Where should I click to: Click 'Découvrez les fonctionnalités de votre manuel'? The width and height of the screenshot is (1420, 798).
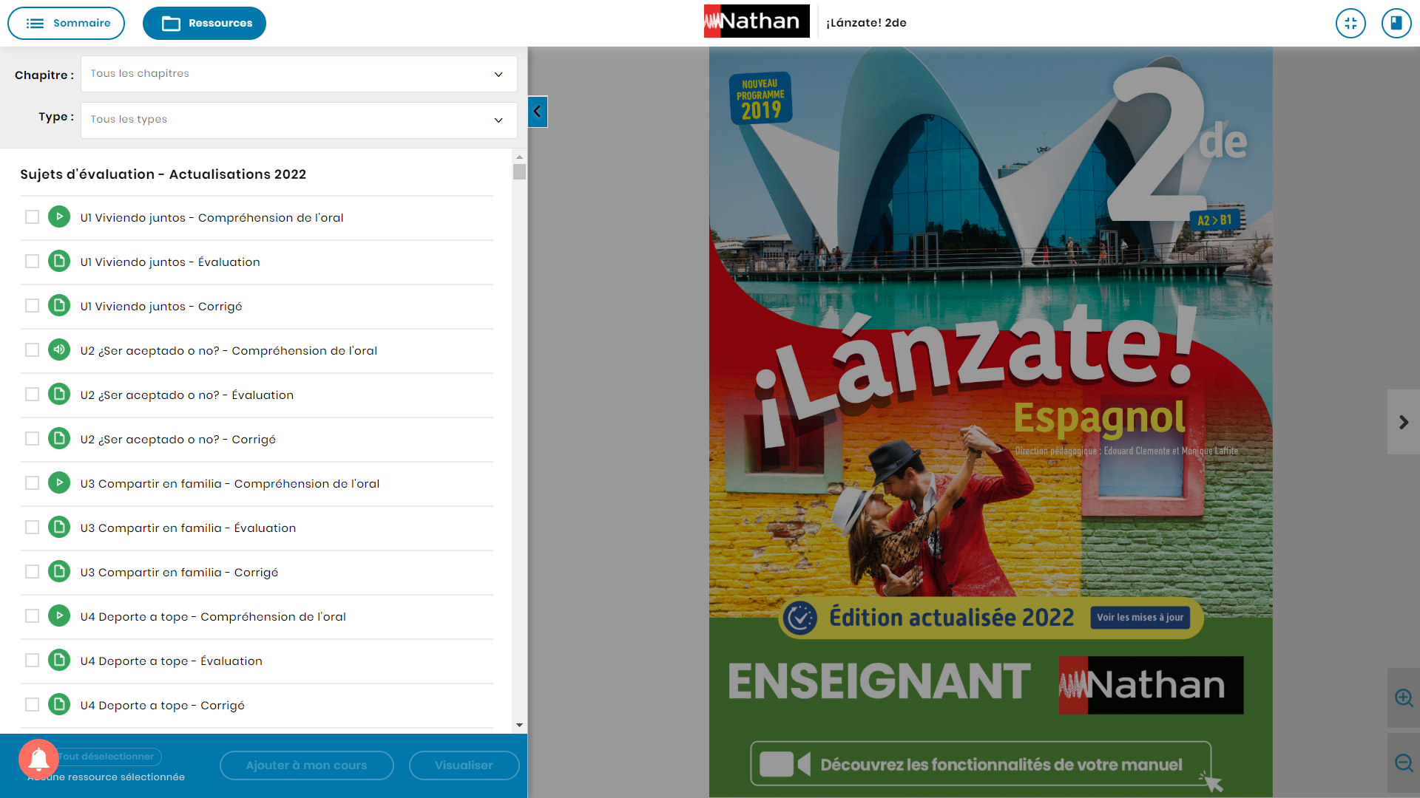[x=981, y=764]
